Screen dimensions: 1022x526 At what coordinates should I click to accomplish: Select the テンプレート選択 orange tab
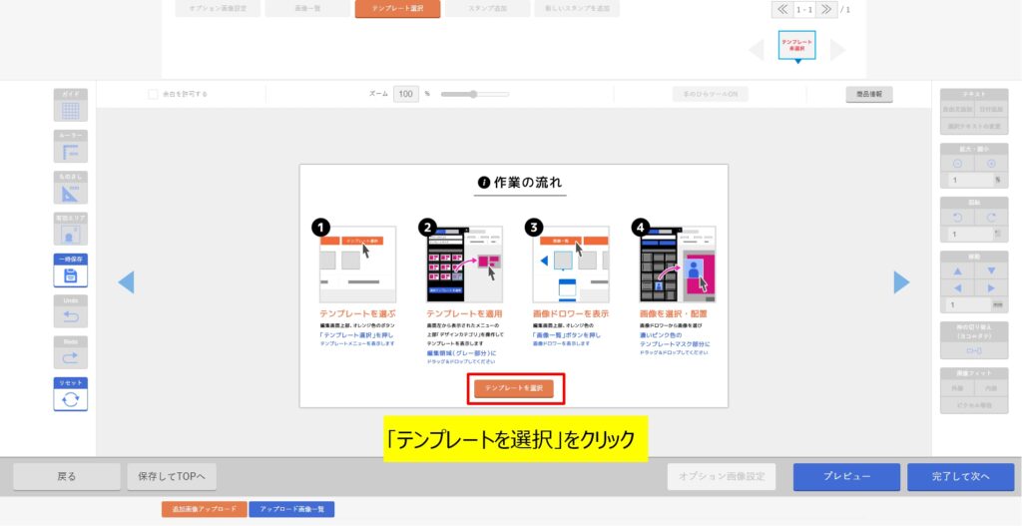(394, 9)
